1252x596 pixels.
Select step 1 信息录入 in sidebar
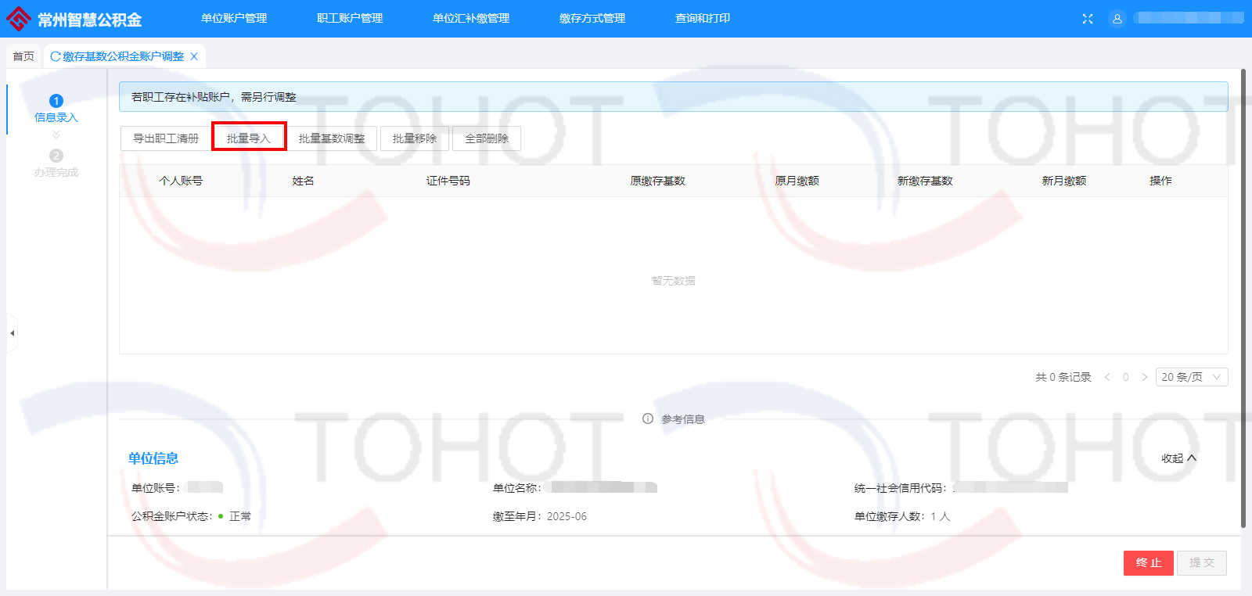click(x=56, y=108)
